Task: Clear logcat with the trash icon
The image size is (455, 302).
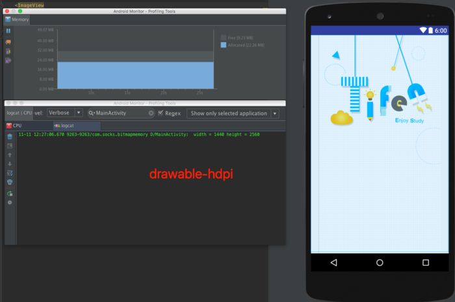Action: 10,136
